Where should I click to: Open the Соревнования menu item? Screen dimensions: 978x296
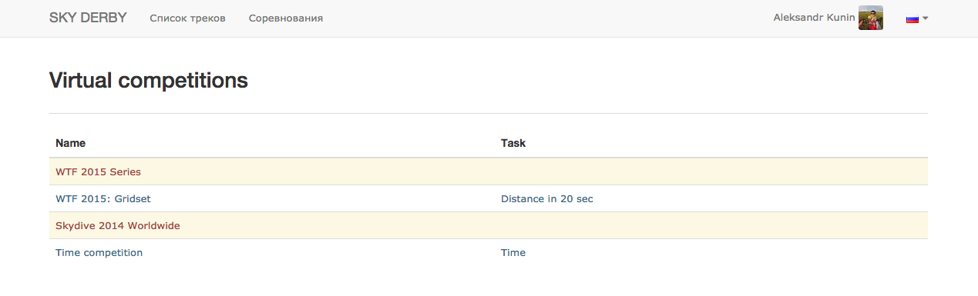pos(286,18)
